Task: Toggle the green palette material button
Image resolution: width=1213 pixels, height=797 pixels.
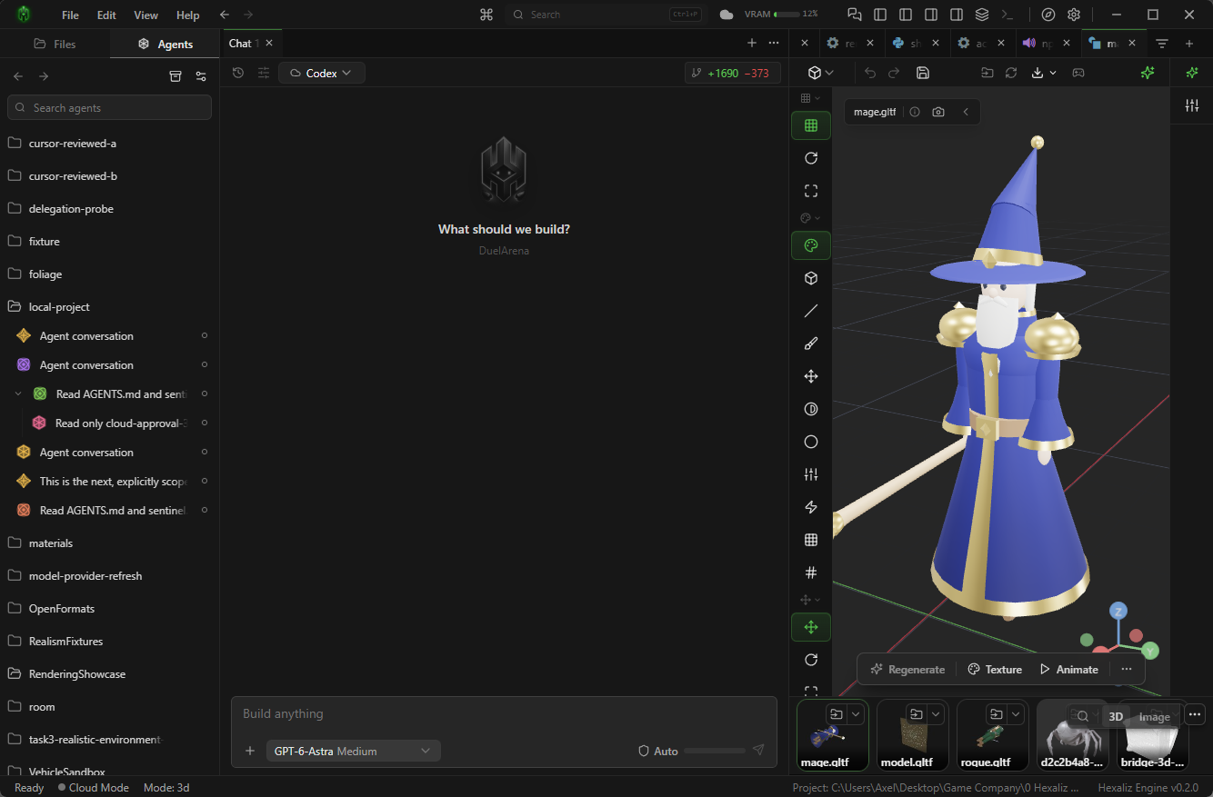Action: (811, 245)
